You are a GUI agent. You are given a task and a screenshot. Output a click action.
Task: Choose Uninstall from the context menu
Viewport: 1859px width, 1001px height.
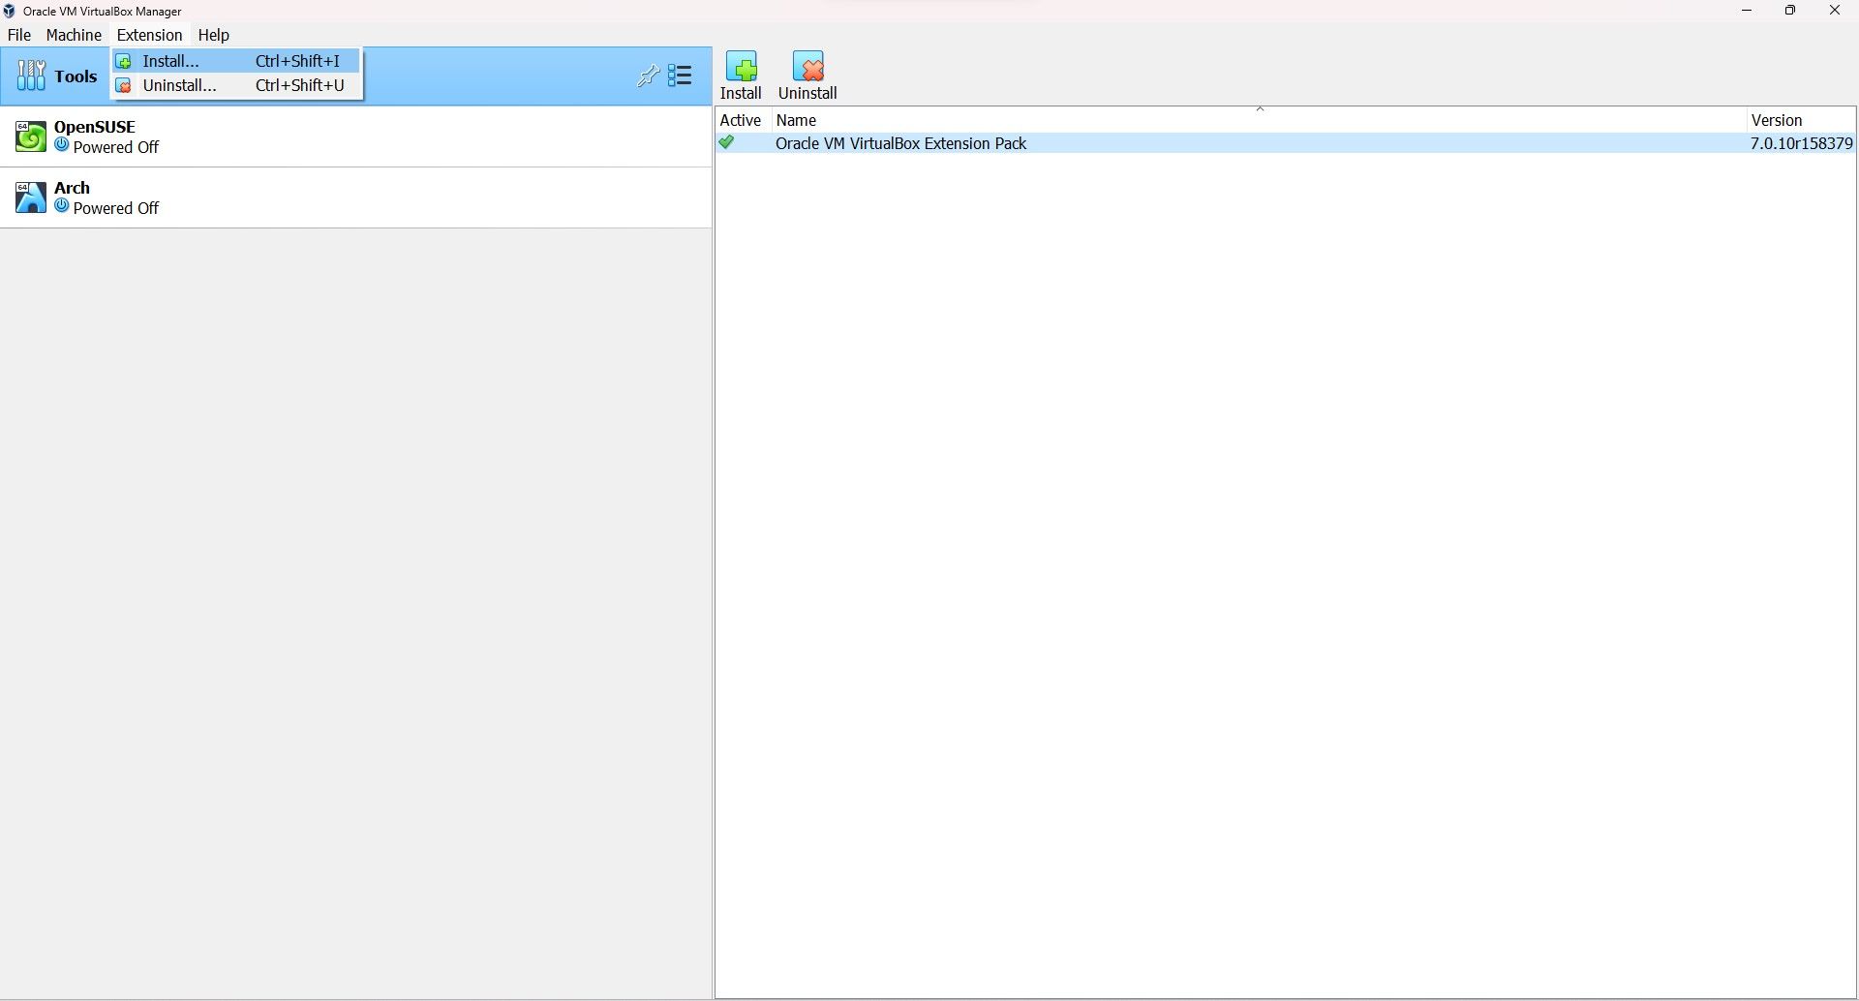(x=179, y=85)
